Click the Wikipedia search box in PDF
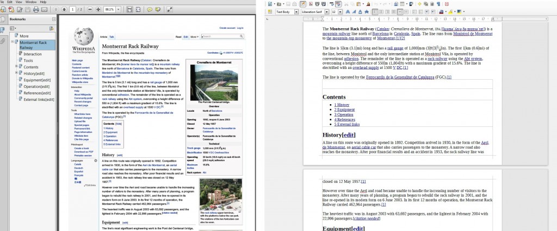The height and width of the screenshot is (231, 557). click(x=222, y=36)
